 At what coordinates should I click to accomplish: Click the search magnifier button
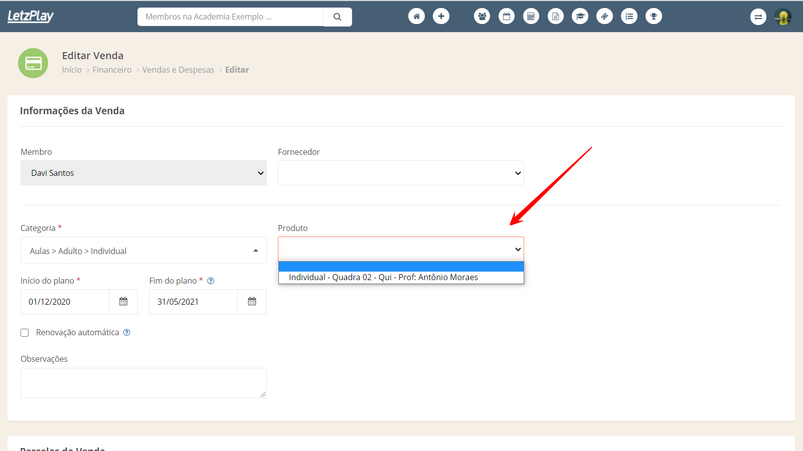coord(338,17)
